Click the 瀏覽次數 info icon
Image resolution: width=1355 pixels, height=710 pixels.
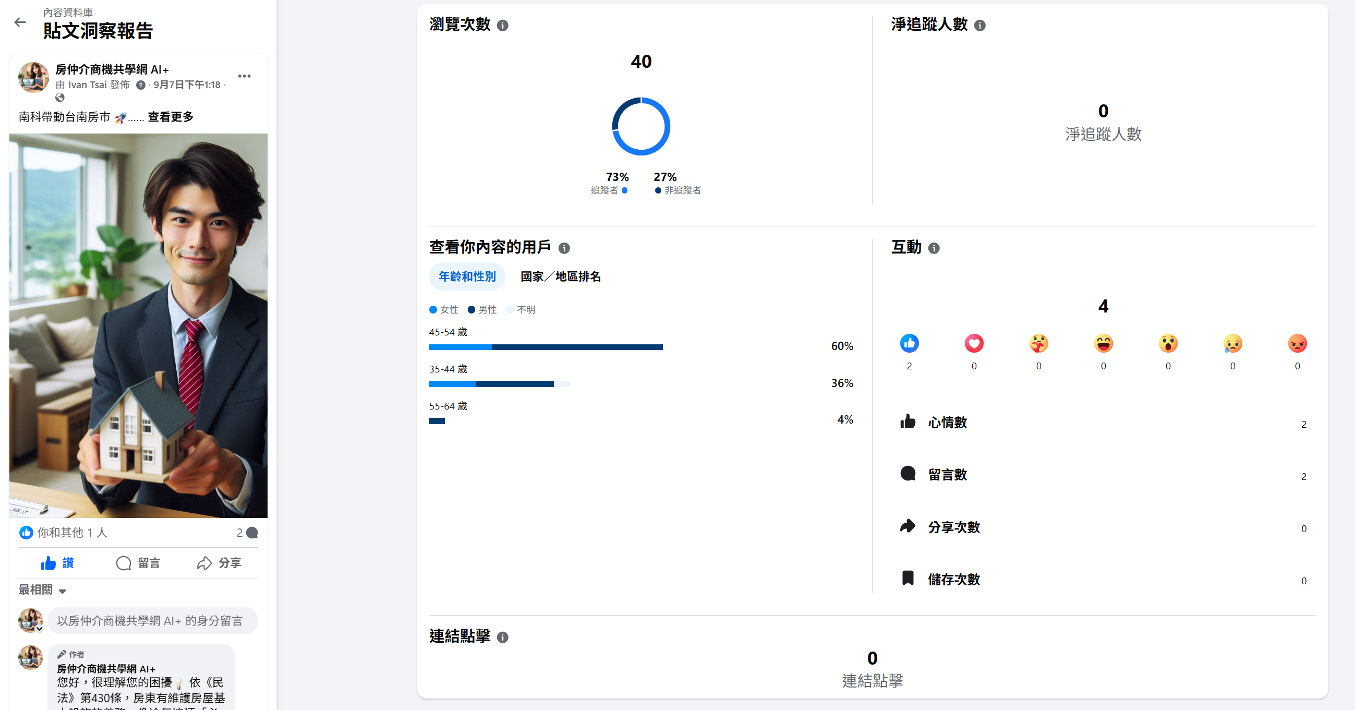tap(503, 25)
